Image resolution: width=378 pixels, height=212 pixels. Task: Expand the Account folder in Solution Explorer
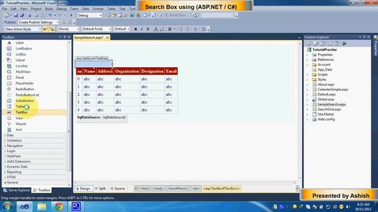pyautogui.click(x=308, y=65)
